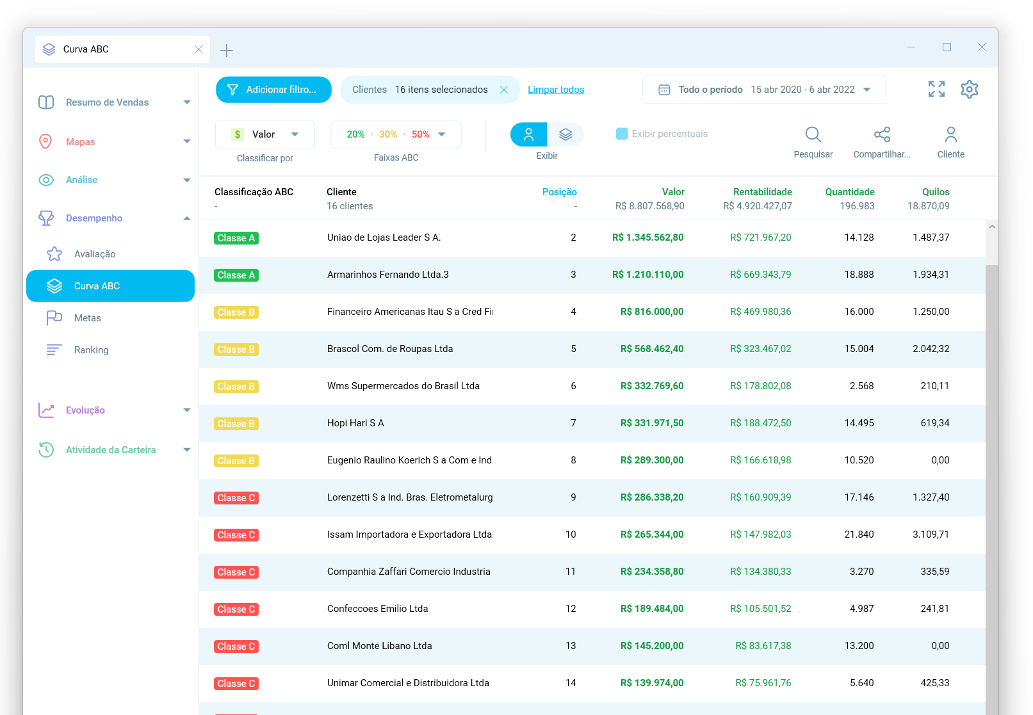Click the Análise eye icon
This screenshot has height=715, width=1033.
(x=46, y=180)
